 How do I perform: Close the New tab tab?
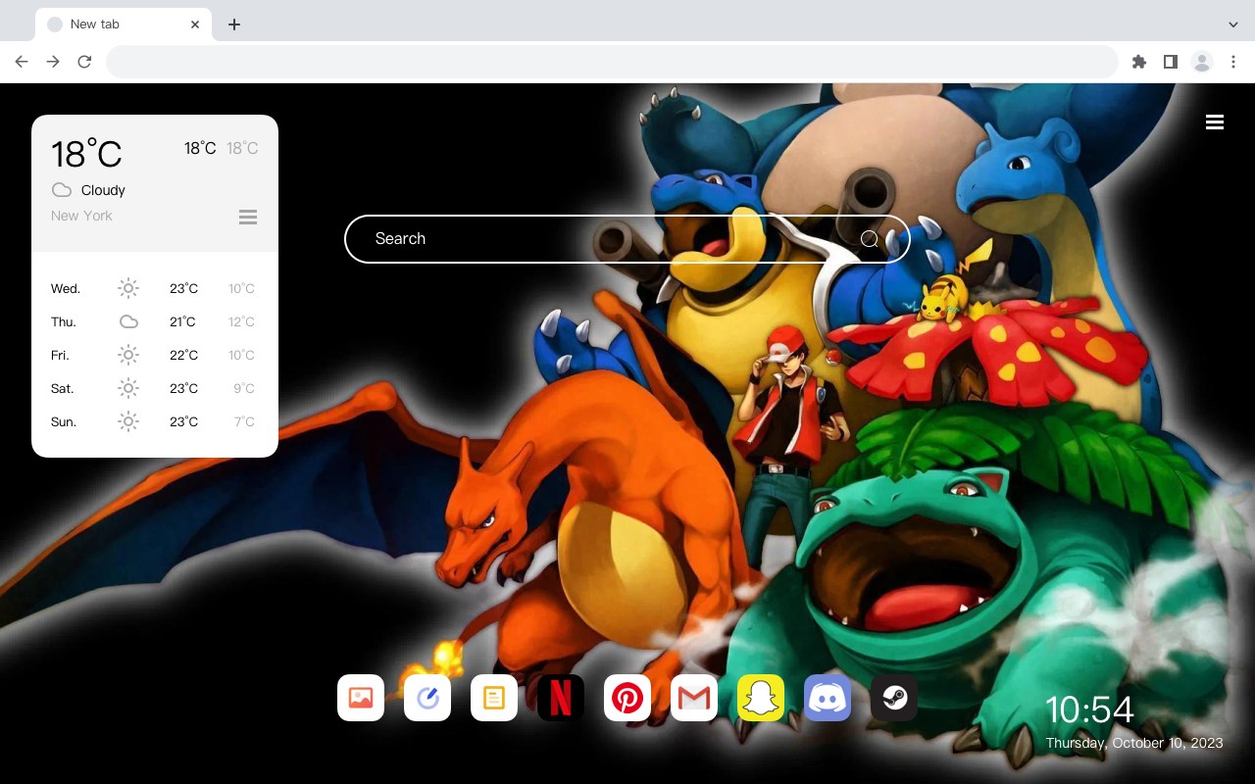pyautogui.click(x=195, y=24)
